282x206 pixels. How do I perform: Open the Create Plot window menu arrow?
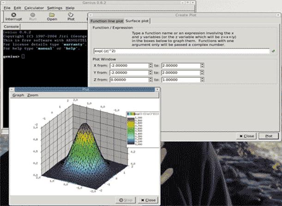pyautogui.click(x=90, y=15)
